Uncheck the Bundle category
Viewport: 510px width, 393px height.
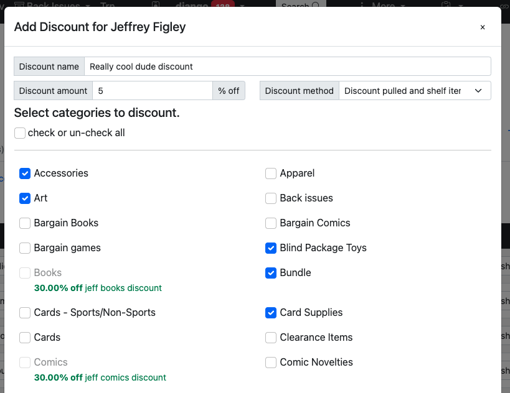271,273
